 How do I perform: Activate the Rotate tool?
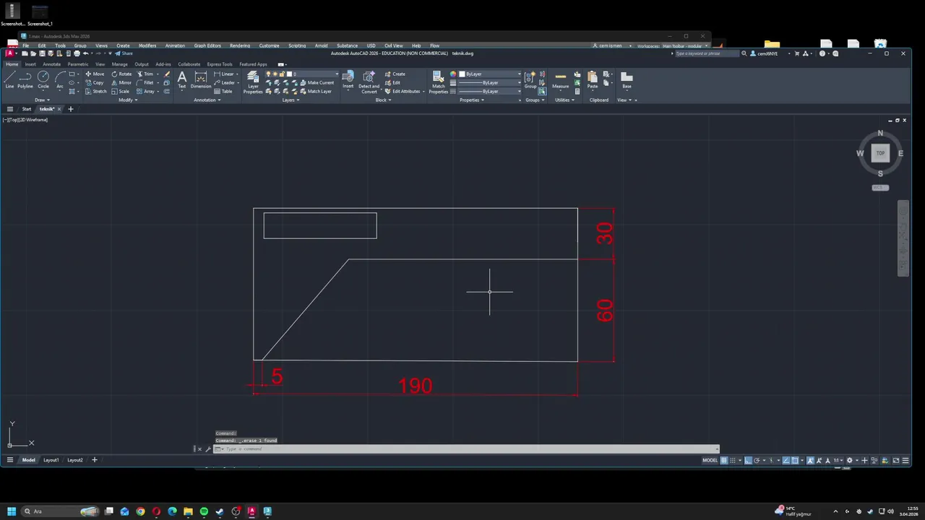tap(121, 74)
